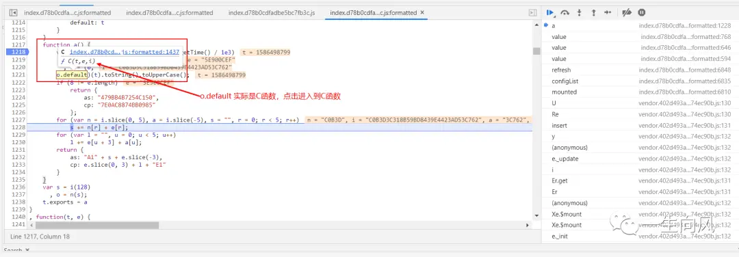
Task: Click the Step debugger icon
Action: pos(608,13)
